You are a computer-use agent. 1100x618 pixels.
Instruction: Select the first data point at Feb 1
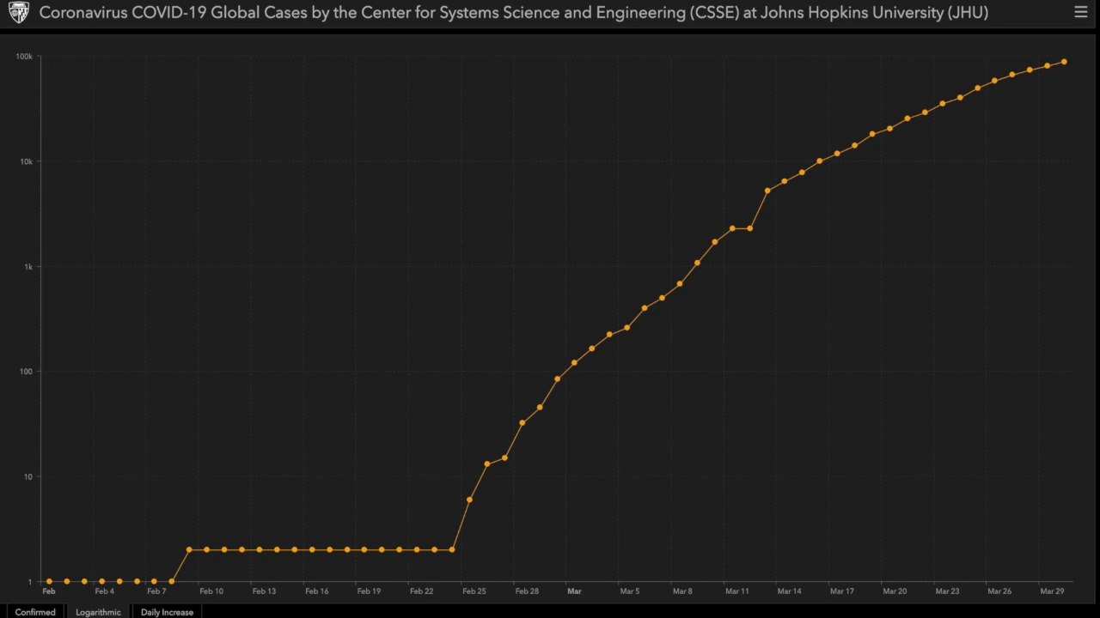coord(49,582)
